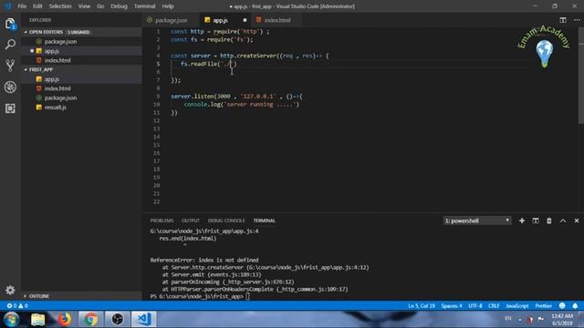Open index.html under Open Editors

81,60
